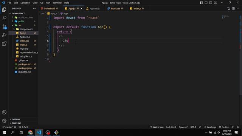Toggle the bottom panel layout icon
The height and width of the screenshot is (136, 242).
(206, 3)
